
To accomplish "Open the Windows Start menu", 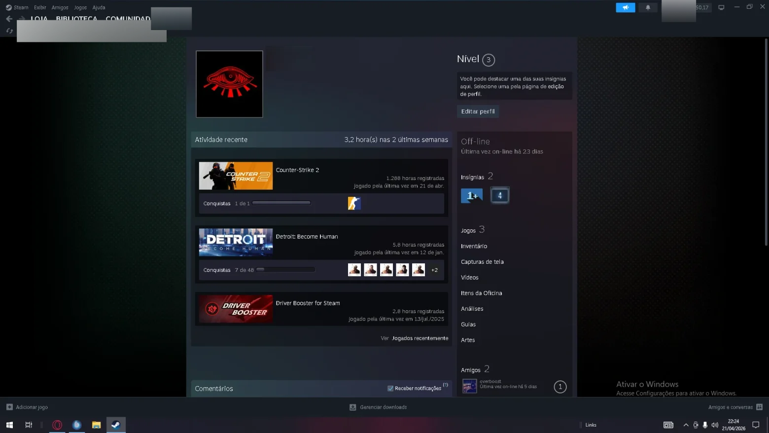I will [9, 425].
